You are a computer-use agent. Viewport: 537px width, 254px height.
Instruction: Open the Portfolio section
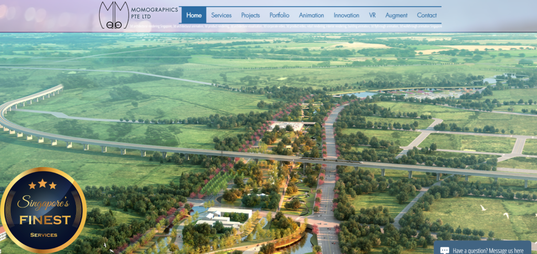click(279, 15)
